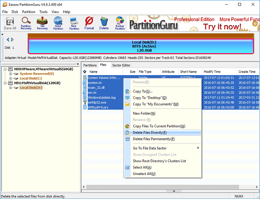Open the Help menu
This screenshot has height=199, width=260.
66,12
